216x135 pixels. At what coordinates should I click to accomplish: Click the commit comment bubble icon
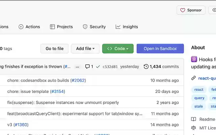click(87, 66)
